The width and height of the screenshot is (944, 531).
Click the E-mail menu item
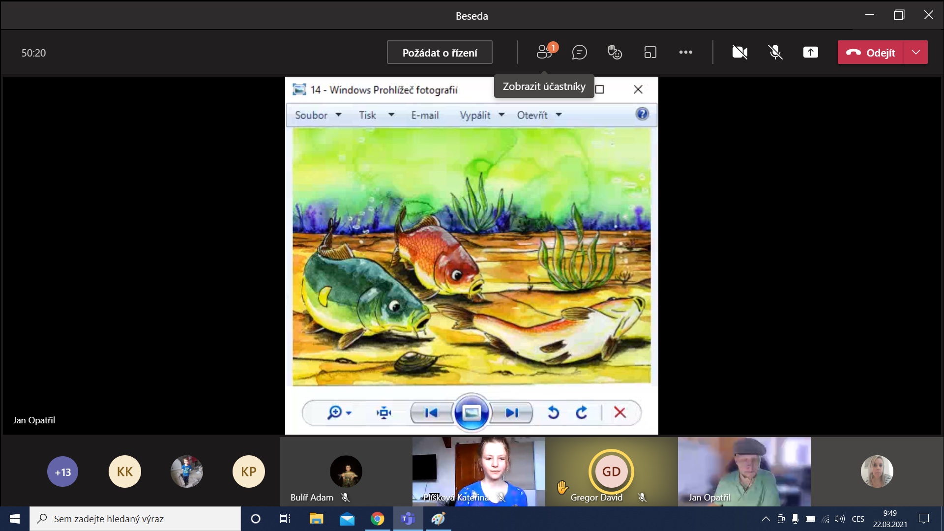point(425,115)
